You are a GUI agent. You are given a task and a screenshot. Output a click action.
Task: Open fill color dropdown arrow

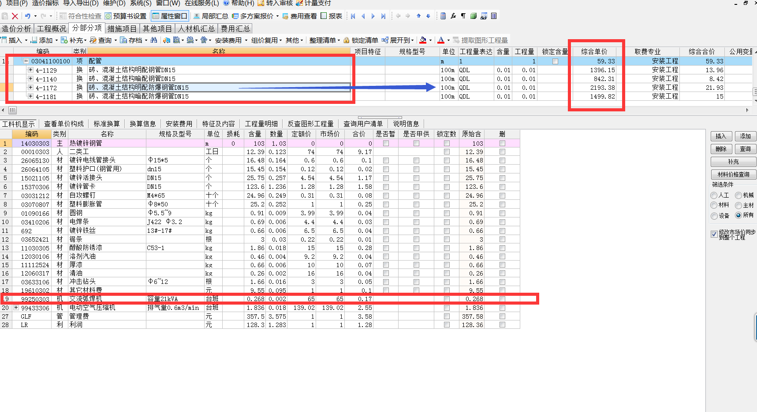click(x=431, y=40)
